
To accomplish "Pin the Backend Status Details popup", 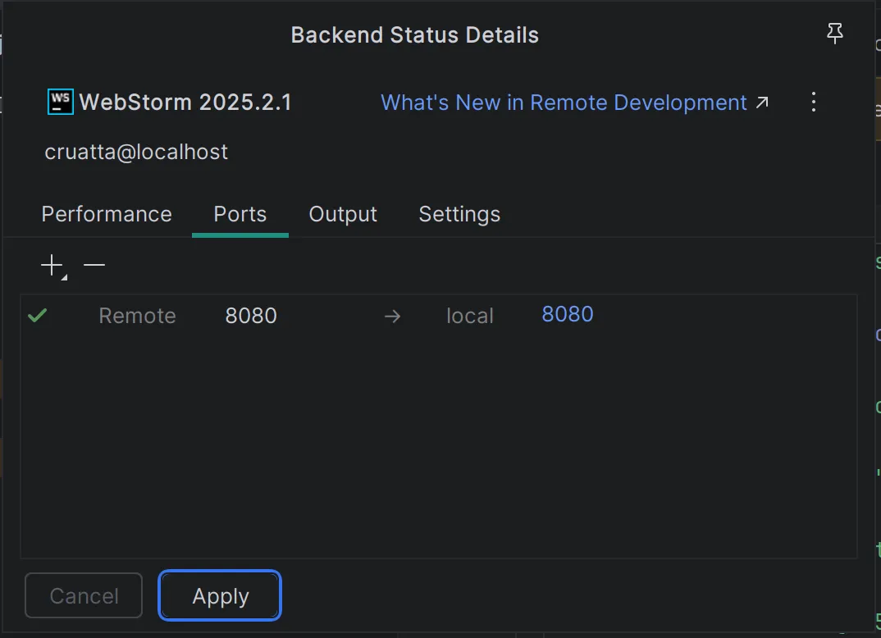I will point(835,34).
